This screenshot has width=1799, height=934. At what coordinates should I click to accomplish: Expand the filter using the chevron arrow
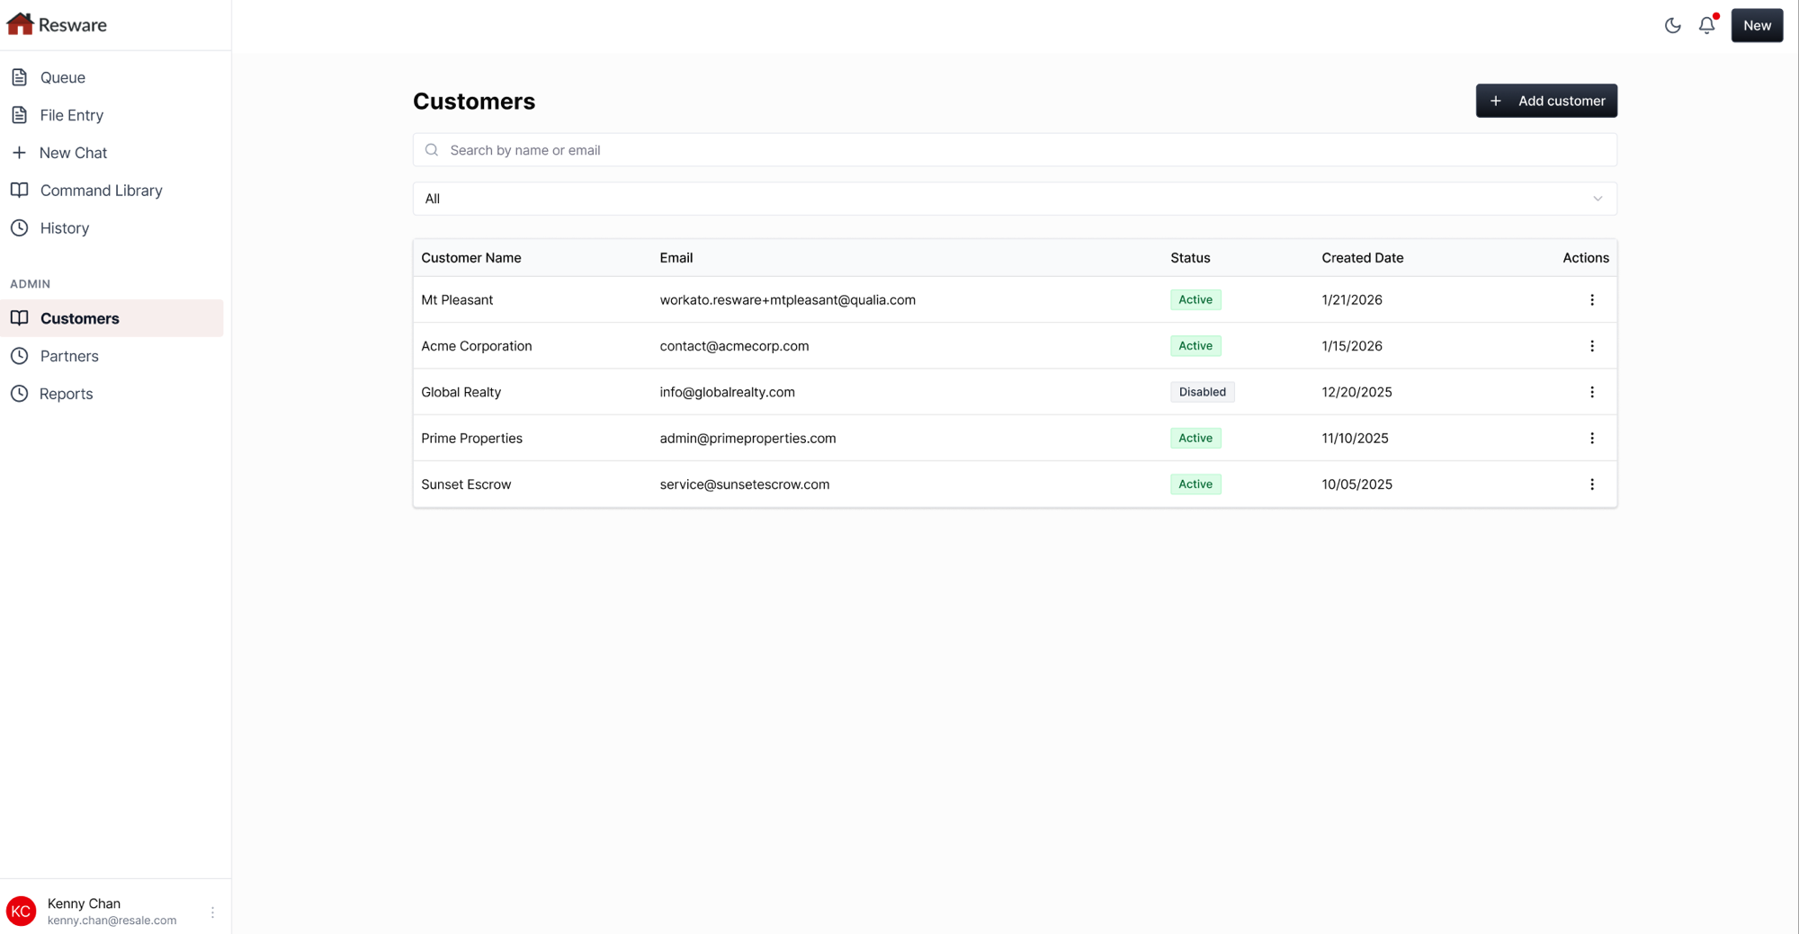click(x=1598, y=199)
